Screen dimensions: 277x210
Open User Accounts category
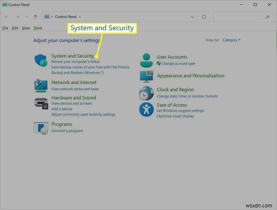click(172, 57)
